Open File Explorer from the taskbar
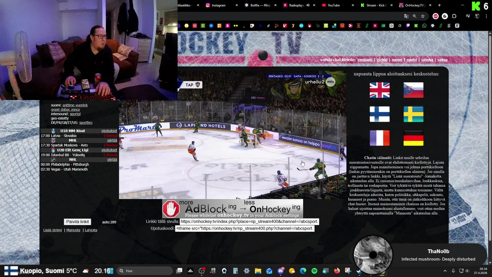Image resolution: width=492 pixels, height=277 pixels. pyautogui.click(x=258, y=271)
